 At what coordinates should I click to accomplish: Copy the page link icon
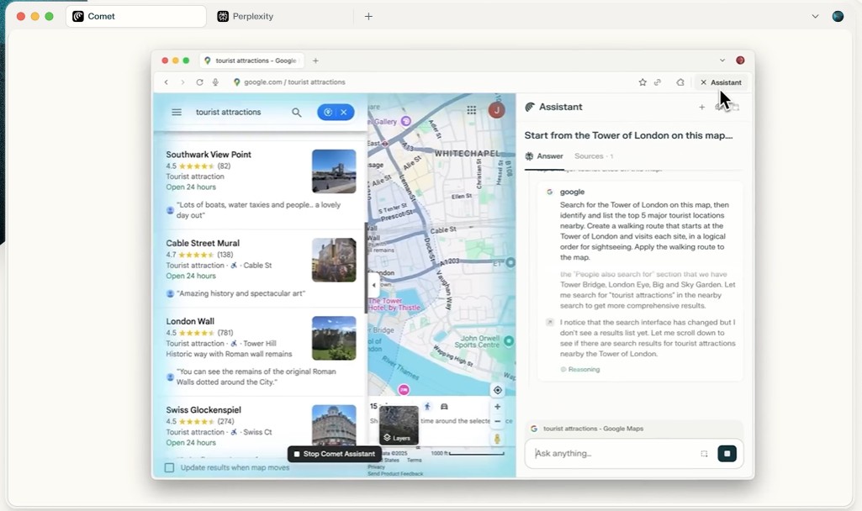(658, 82)
